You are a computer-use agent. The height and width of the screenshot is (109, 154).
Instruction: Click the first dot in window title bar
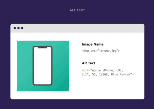pyautogui.click(x=15, y=28)
